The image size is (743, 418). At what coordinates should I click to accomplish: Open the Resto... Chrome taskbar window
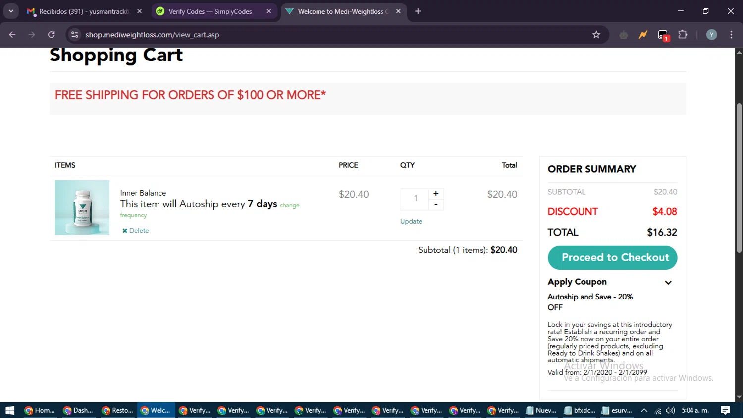[117, 410]
